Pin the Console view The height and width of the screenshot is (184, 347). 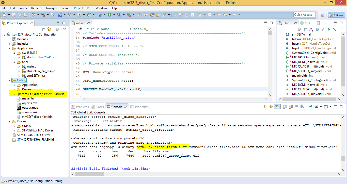(310, 107)
